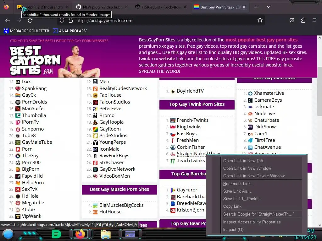This screenshot has height=241, width=322.
Task: Close the GitHub NEW plugin.video tab
Action: (x=126, y=7)
